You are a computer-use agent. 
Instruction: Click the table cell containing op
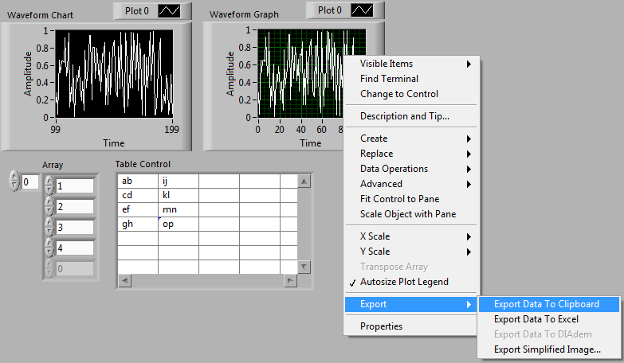pyautogui.click(x=179, y=224)
